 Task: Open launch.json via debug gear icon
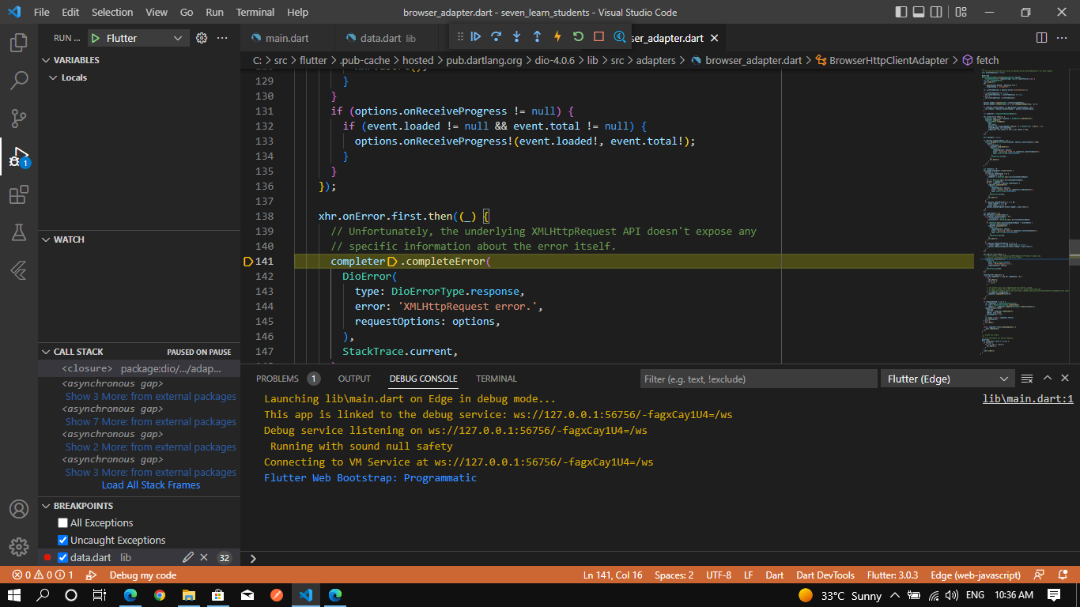[x=202, y=38]
